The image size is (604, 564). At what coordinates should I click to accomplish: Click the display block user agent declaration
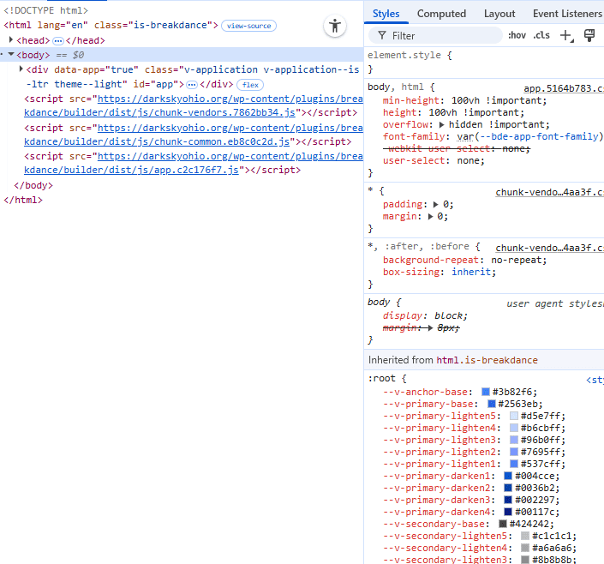tap(425, 315)
